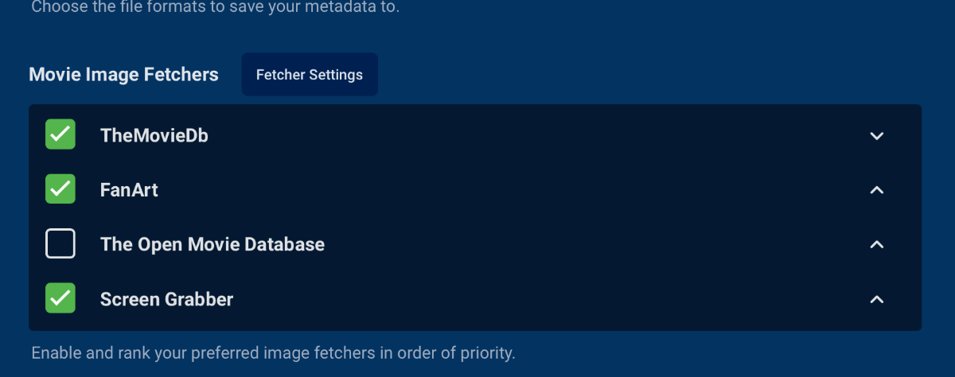The height and width of the screenshot is (377, 955).
Task: Move Screen Grabber fetcher up
Action: pos(877,299)
